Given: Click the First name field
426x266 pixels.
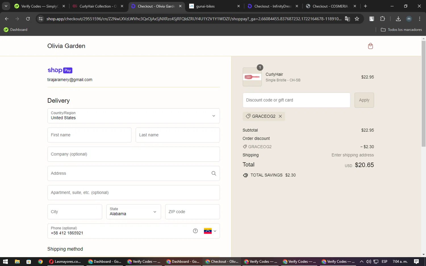Looking at the screenshot, I should pyautogui.click(x=89, y=135).
